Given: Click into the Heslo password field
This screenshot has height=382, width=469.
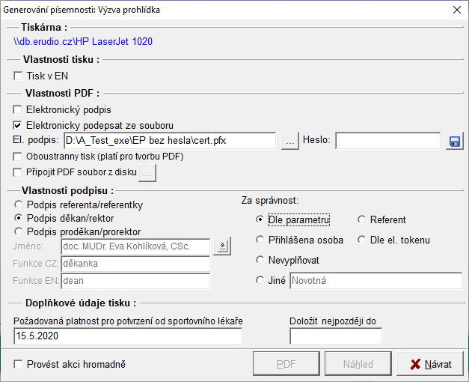Looking at the screenshot, I should (387, 141).
